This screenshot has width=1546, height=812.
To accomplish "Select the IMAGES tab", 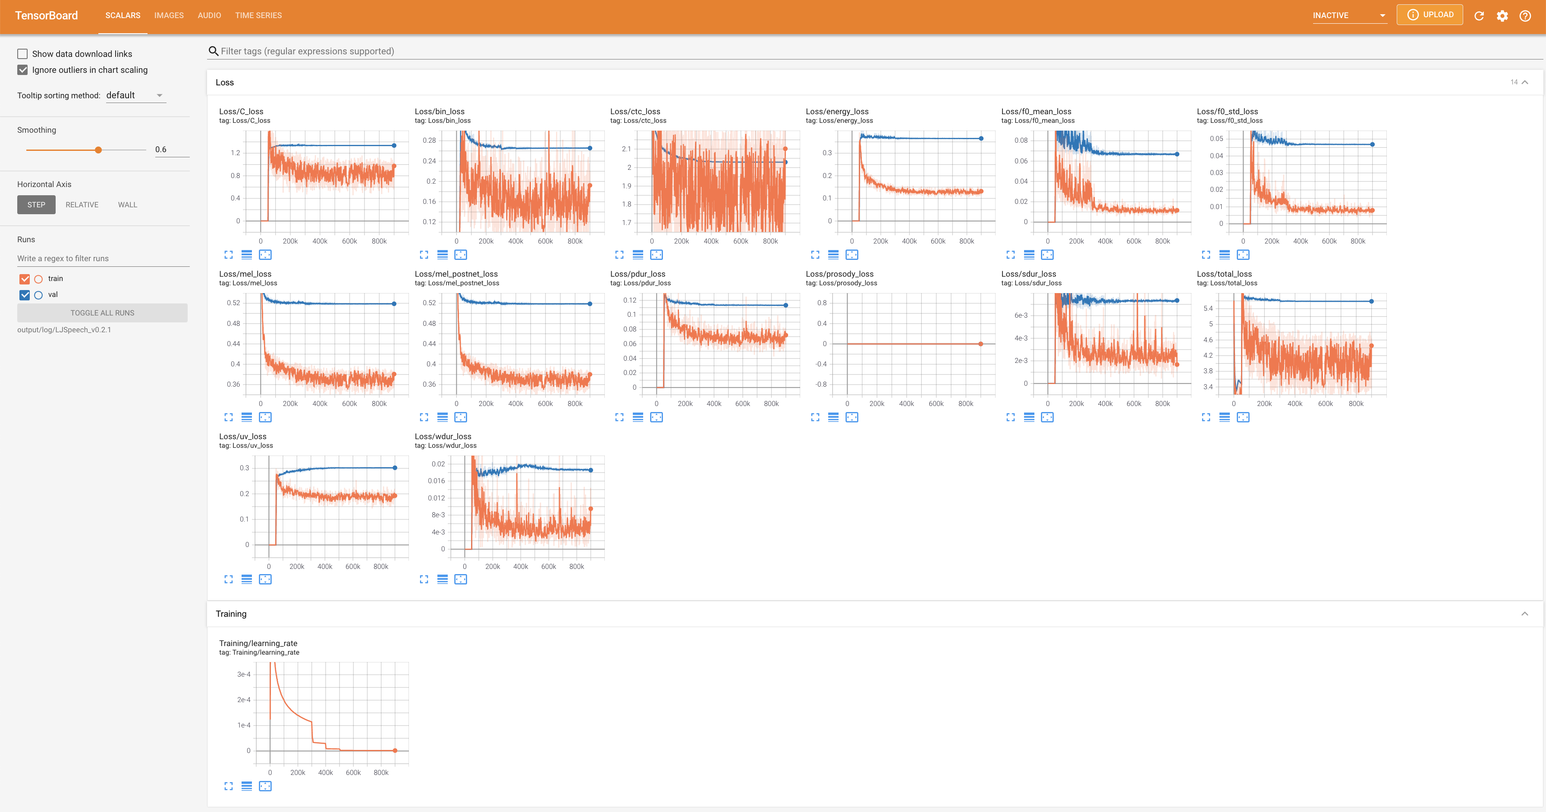I will 167,16.
